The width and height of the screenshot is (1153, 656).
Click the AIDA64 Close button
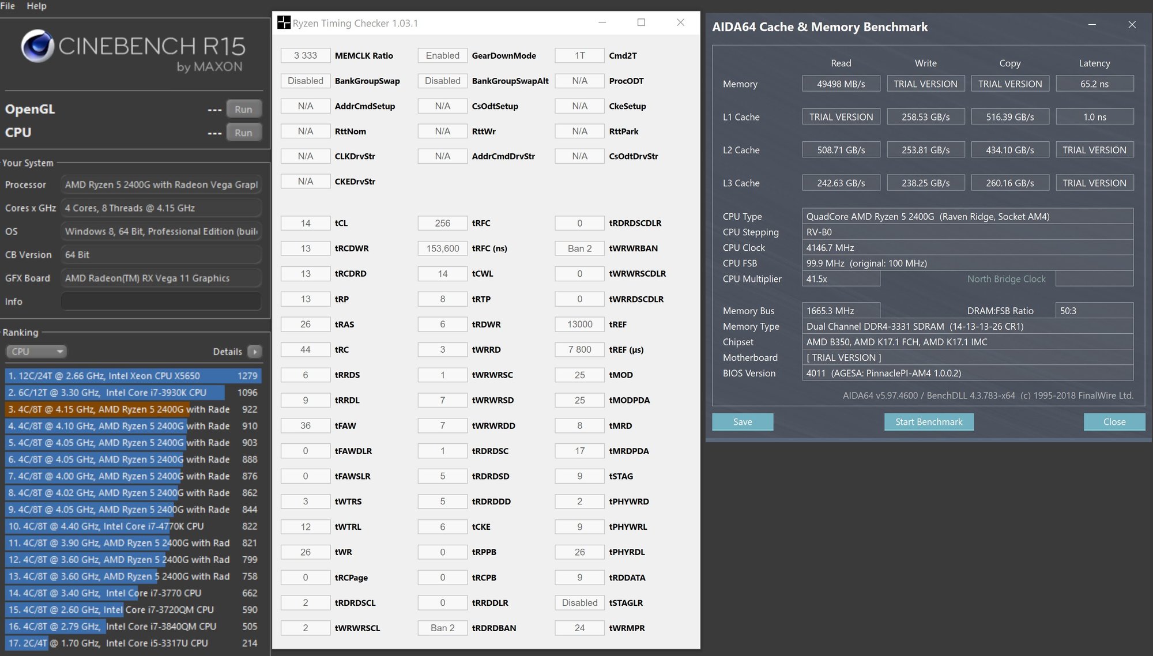tap(1114, 422)
